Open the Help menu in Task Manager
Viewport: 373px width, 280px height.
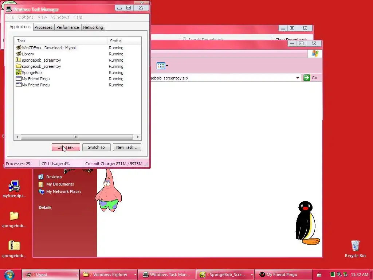78,17
